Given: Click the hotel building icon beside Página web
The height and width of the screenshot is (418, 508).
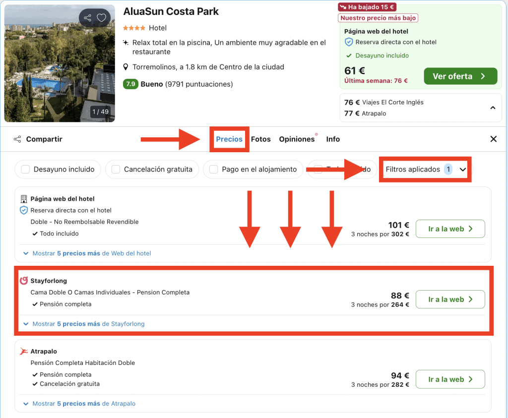Looking at the screenshot, I should [x=23, y=199].
